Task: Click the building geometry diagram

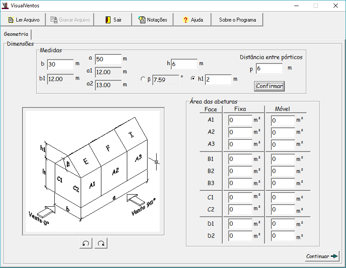Action: 93,171
